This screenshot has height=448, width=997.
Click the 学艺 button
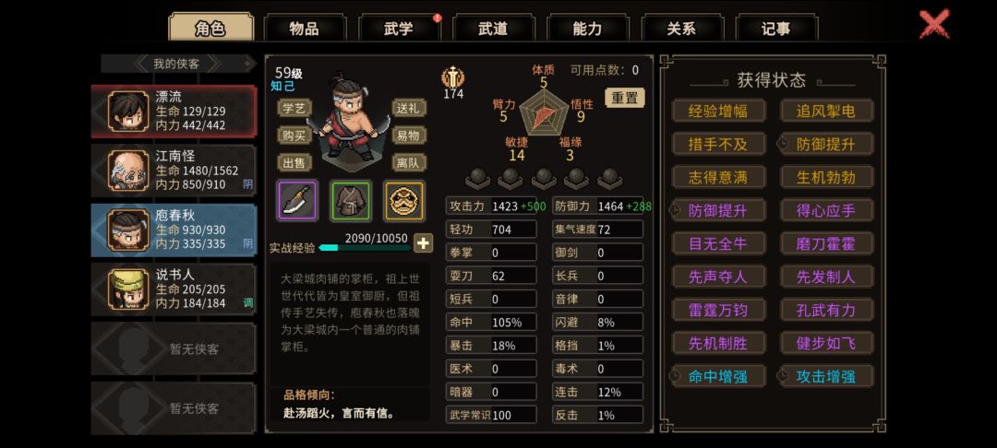[x=294, y=108]
